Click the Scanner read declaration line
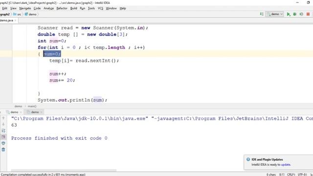The width and height of the screenshot is (313, 176). pyautogui.click(x=93, y=28)
